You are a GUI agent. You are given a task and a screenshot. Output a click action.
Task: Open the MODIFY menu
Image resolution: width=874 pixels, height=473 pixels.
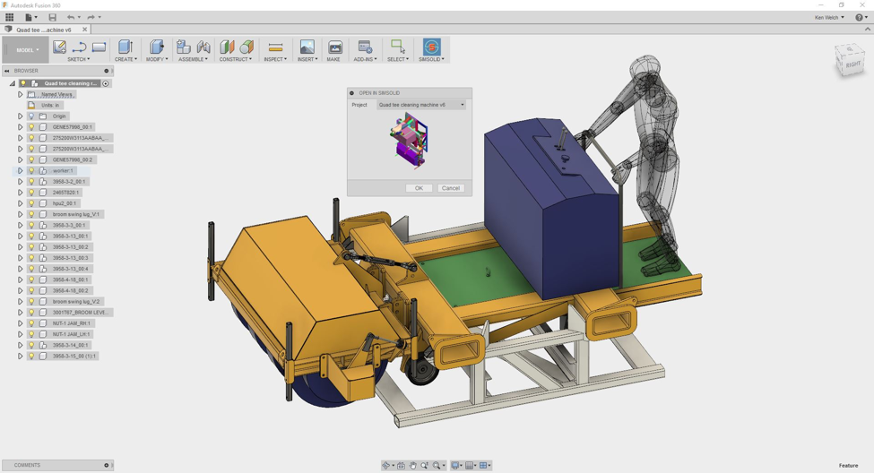[157, 59]
